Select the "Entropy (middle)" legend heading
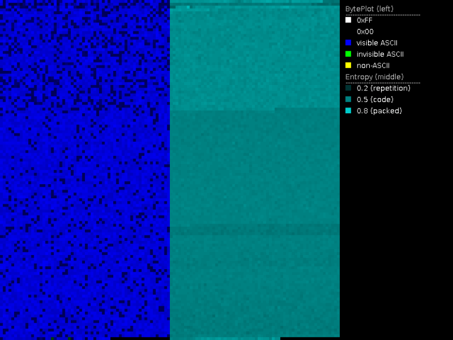The image size is (453, 340). click(x=374, y=77)
